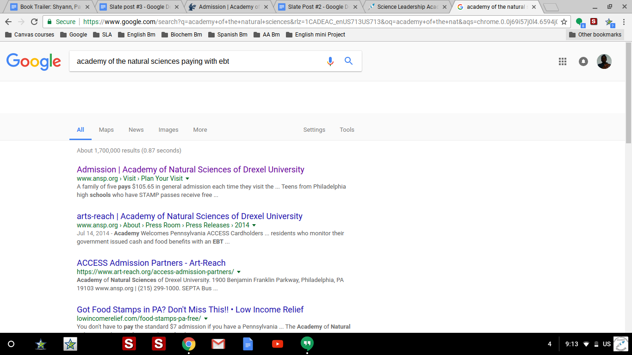632x355 pixels.
Task: Open the notification count 4
Action: pos(550,344)
